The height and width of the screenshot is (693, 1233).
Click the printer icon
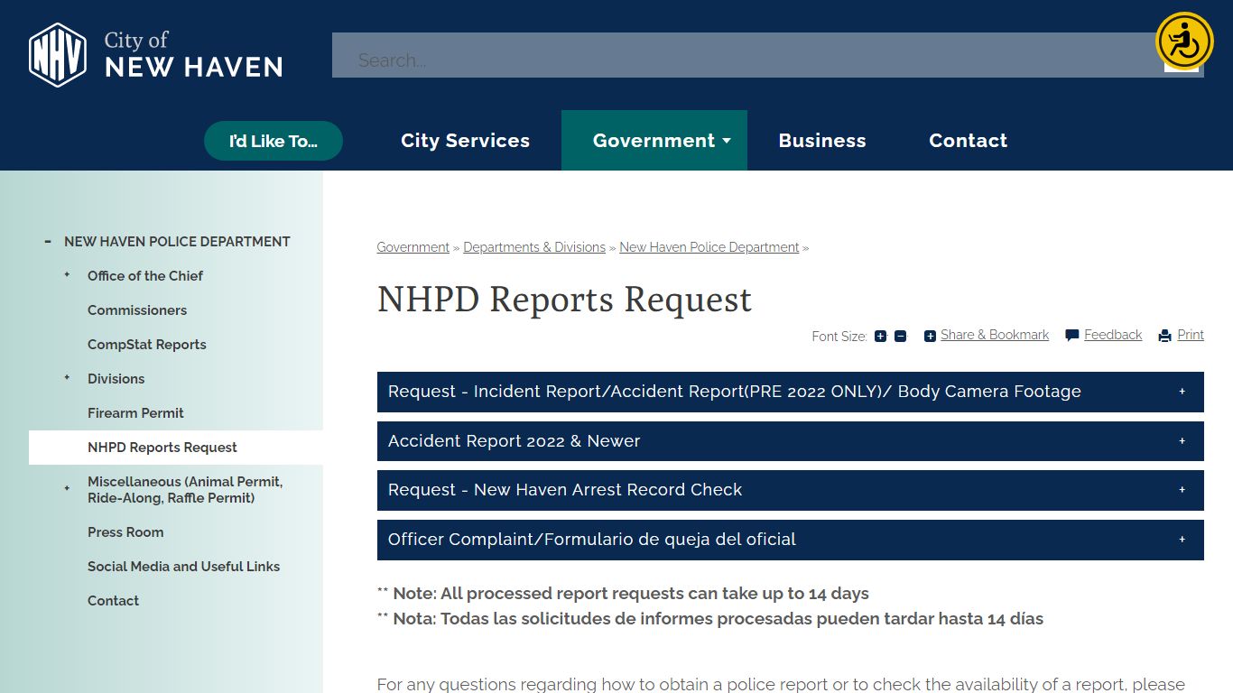pyautogui.click(x=1165, y=336)
